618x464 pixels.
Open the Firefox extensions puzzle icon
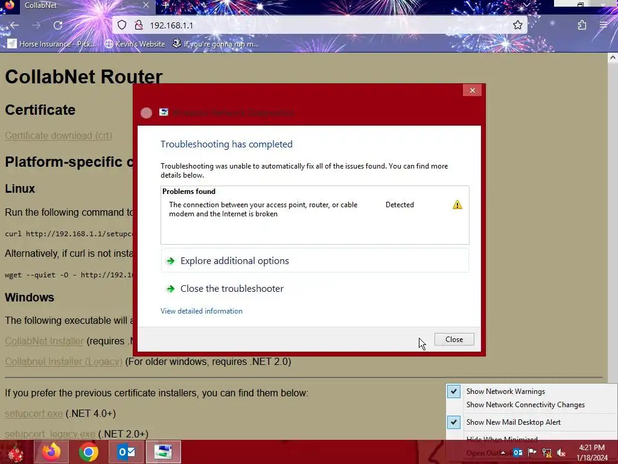[x=582, y=25]
